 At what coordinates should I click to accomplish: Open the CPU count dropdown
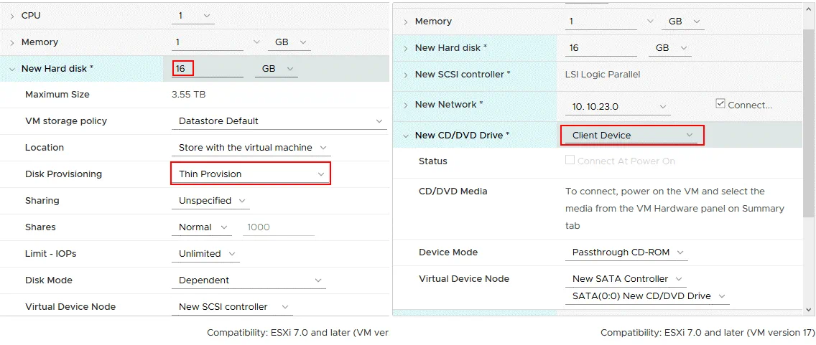tap(193, 16)
